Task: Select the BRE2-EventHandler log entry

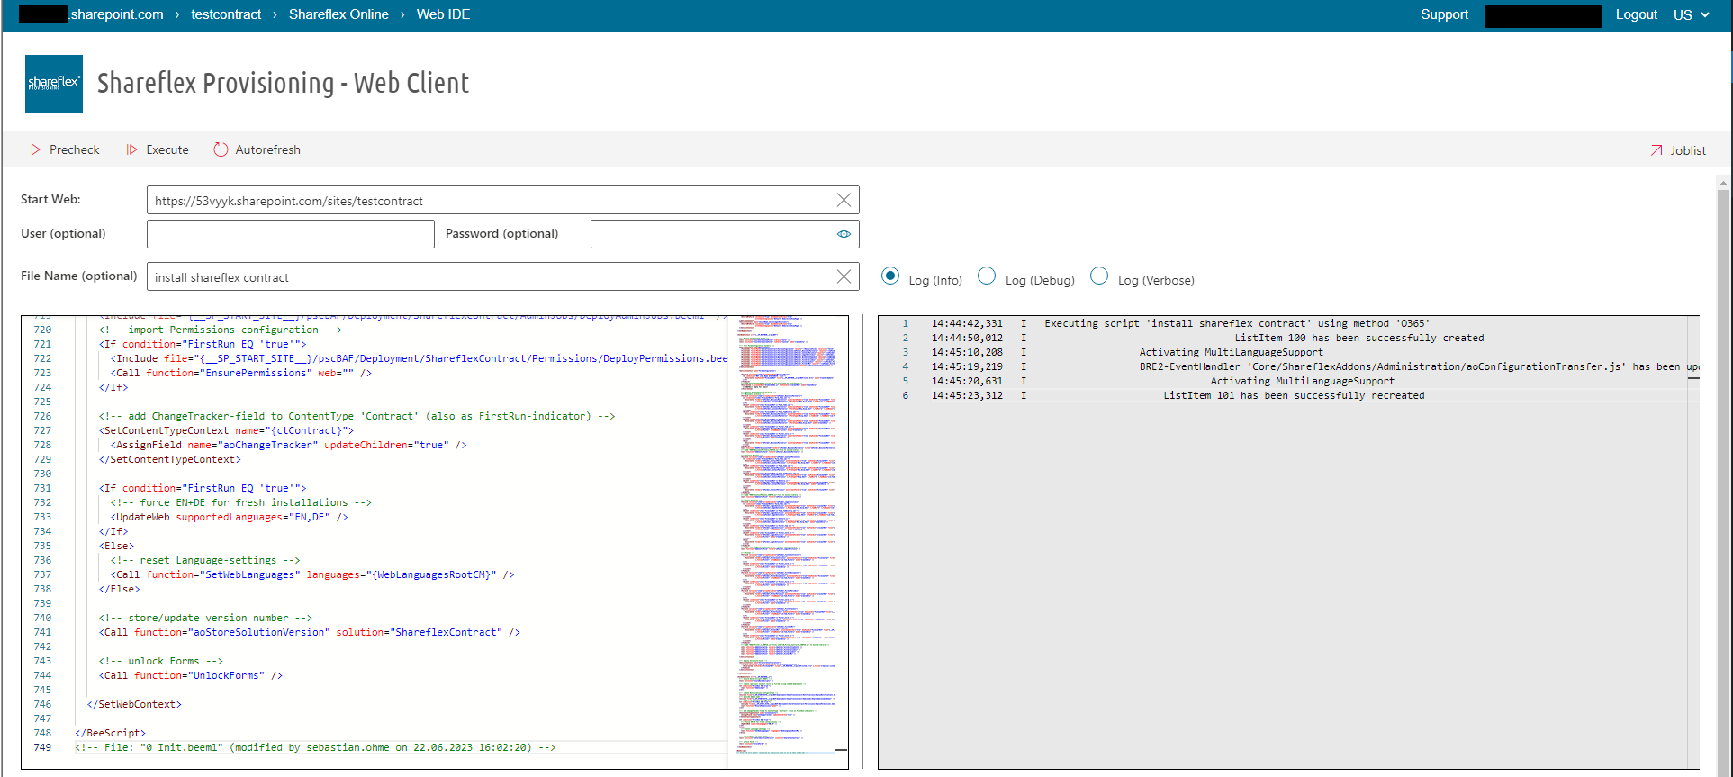Action: [x=1419, y=366]
